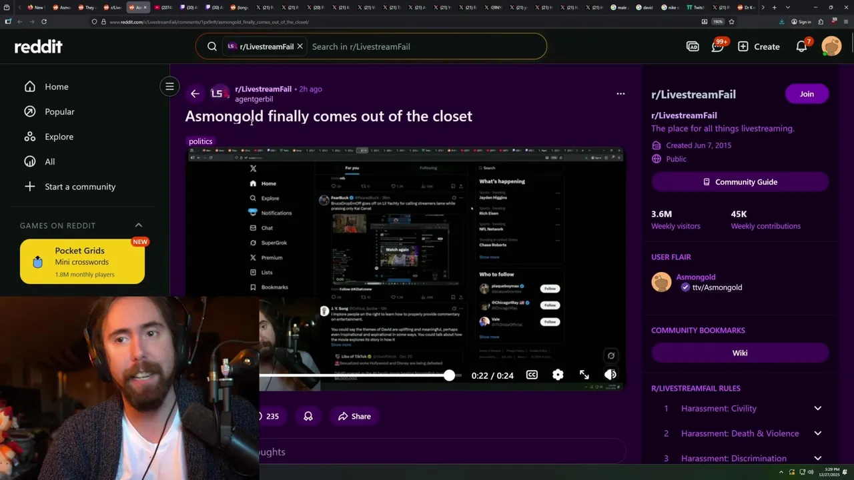Click the browser forward arrow

(x=31, y=21)
